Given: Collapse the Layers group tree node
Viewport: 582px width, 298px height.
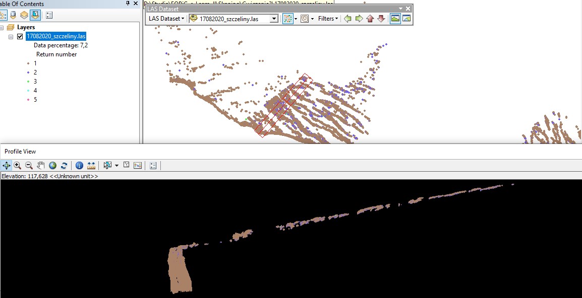Looking at the screenshot, I should (x=3, y=27).
